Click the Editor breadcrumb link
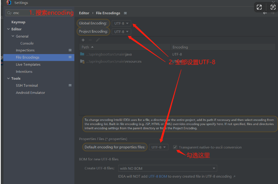278x184 pixels. click(84, 13)
